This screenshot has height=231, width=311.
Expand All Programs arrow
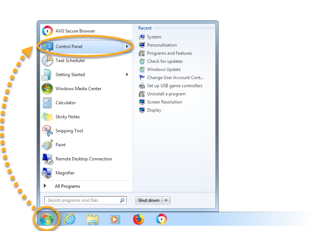[x=45, y=186]
